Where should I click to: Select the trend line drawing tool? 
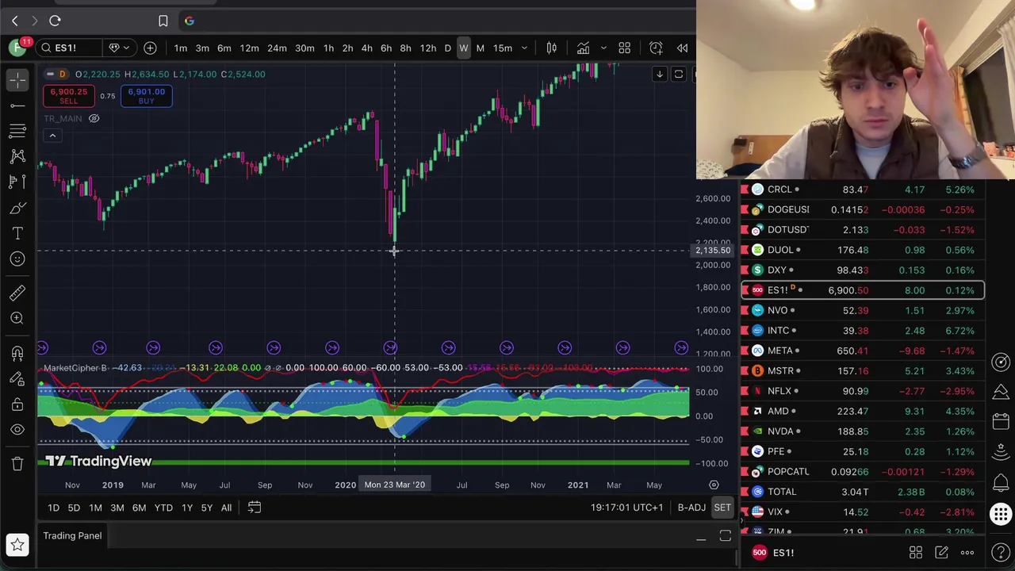[x=17, y=105]
